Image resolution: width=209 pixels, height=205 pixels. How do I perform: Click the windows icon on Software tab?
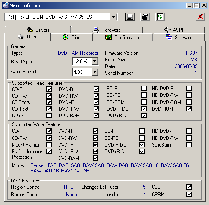169,37
